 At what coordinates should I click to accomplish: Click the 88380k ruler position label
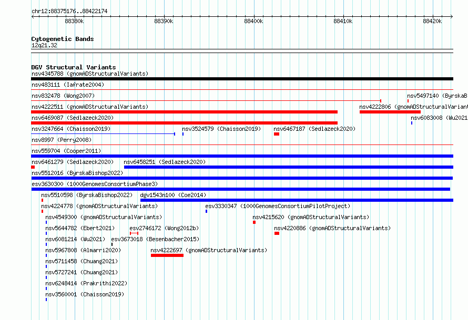click(74, 21)
